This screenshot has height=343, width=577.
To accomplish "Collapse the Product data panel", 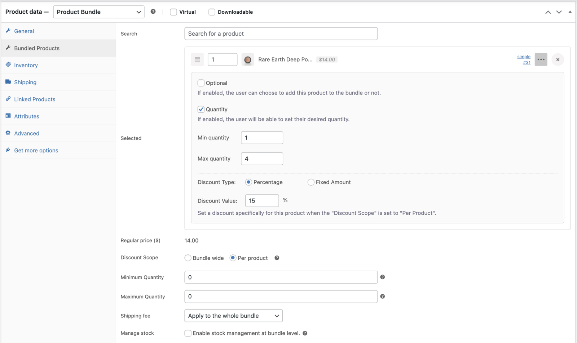I will tap(570, 12).
